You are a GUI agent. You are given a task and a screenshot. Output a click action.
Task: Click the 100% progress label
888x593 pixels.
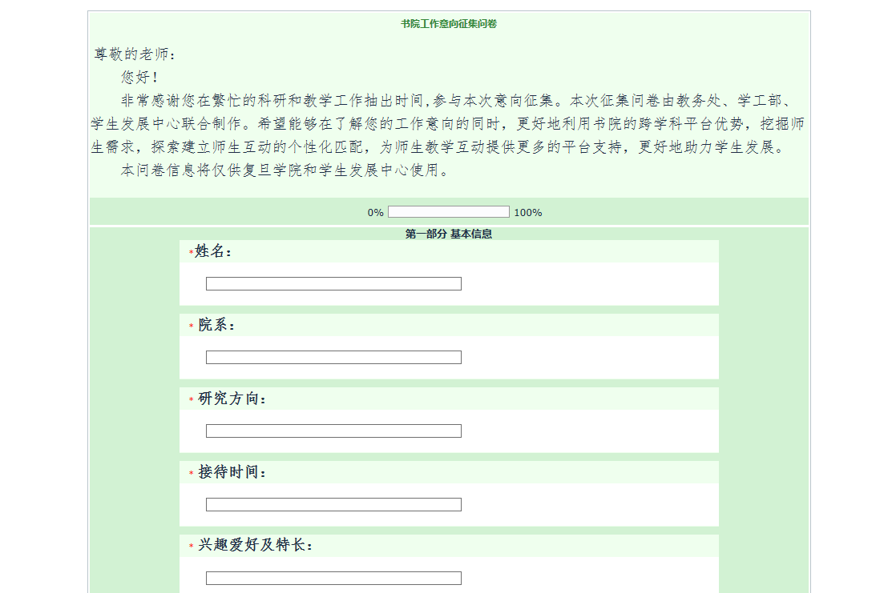click(527, 213)
